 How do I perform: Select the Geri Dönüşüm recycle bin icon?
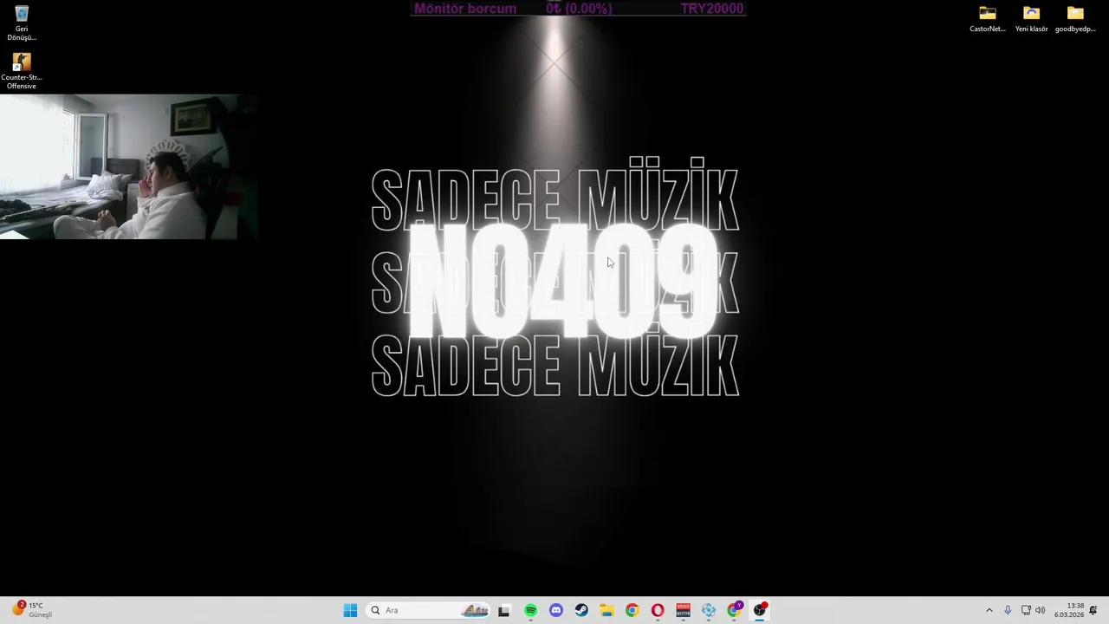[x=22, y=23]
